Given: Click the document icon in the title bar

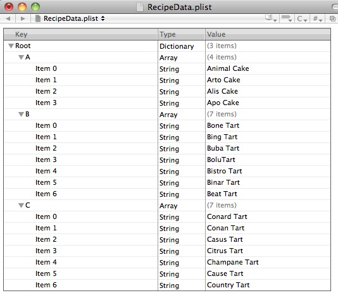Looking at the screenshot, I should pyautogui.click(x=140, y=8).
